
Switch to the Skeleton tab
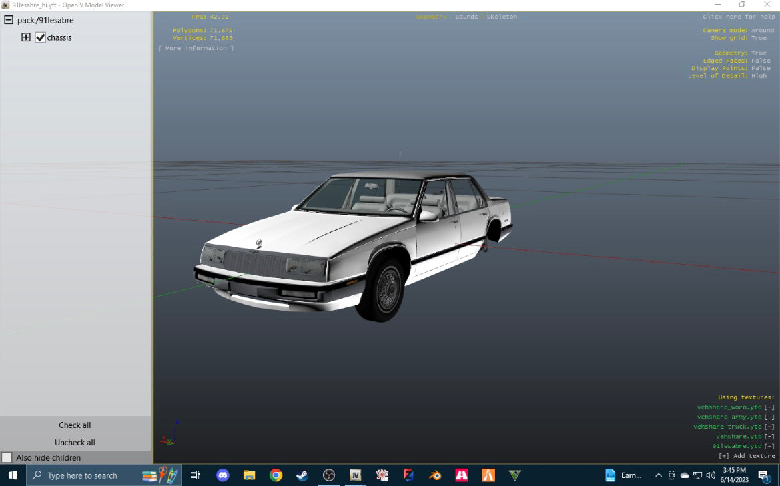[502, 16]
